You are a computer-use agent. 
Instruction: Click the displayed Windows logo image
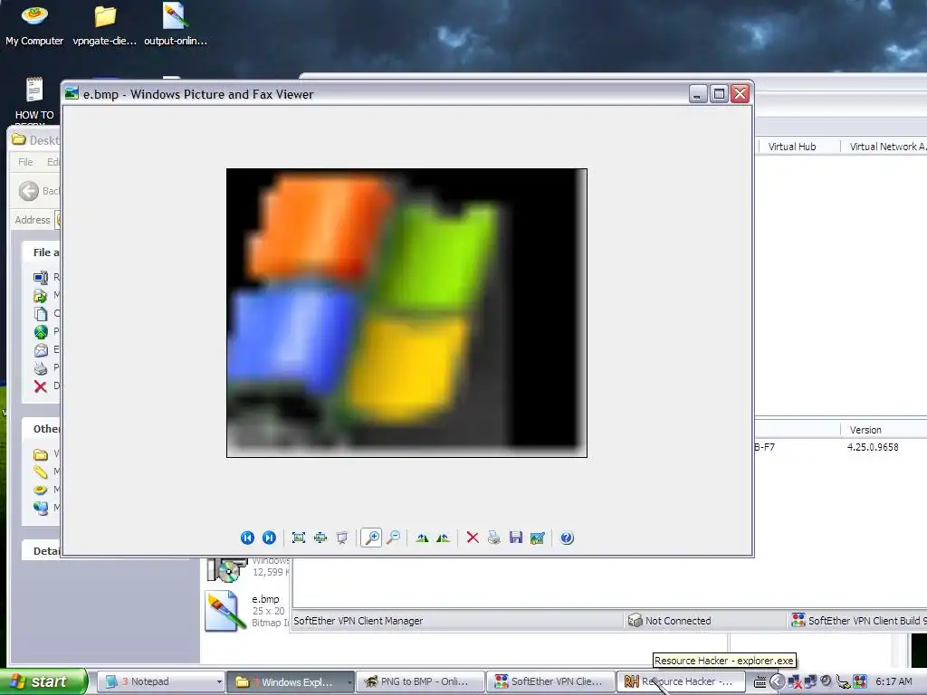[406, 312]
